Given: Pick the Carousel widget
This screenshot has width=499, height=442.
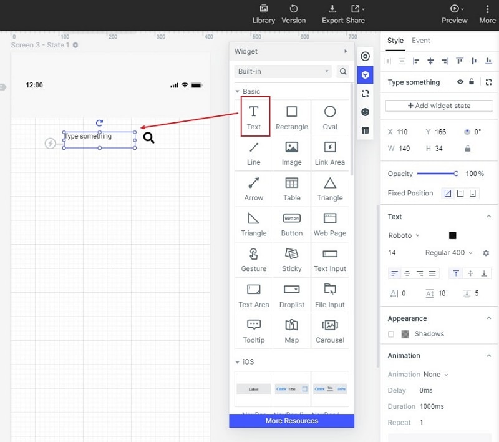Looking at the screenshot, I should point(330,330).
